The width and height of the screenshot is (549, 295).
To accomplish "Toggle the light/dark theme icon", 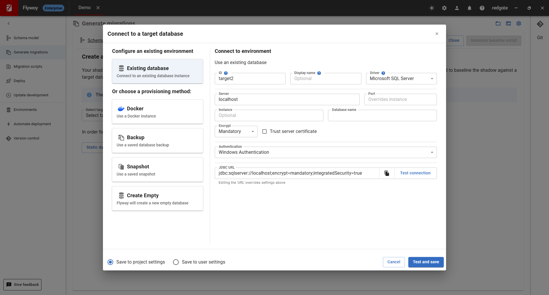I will (x=431, y=8).
